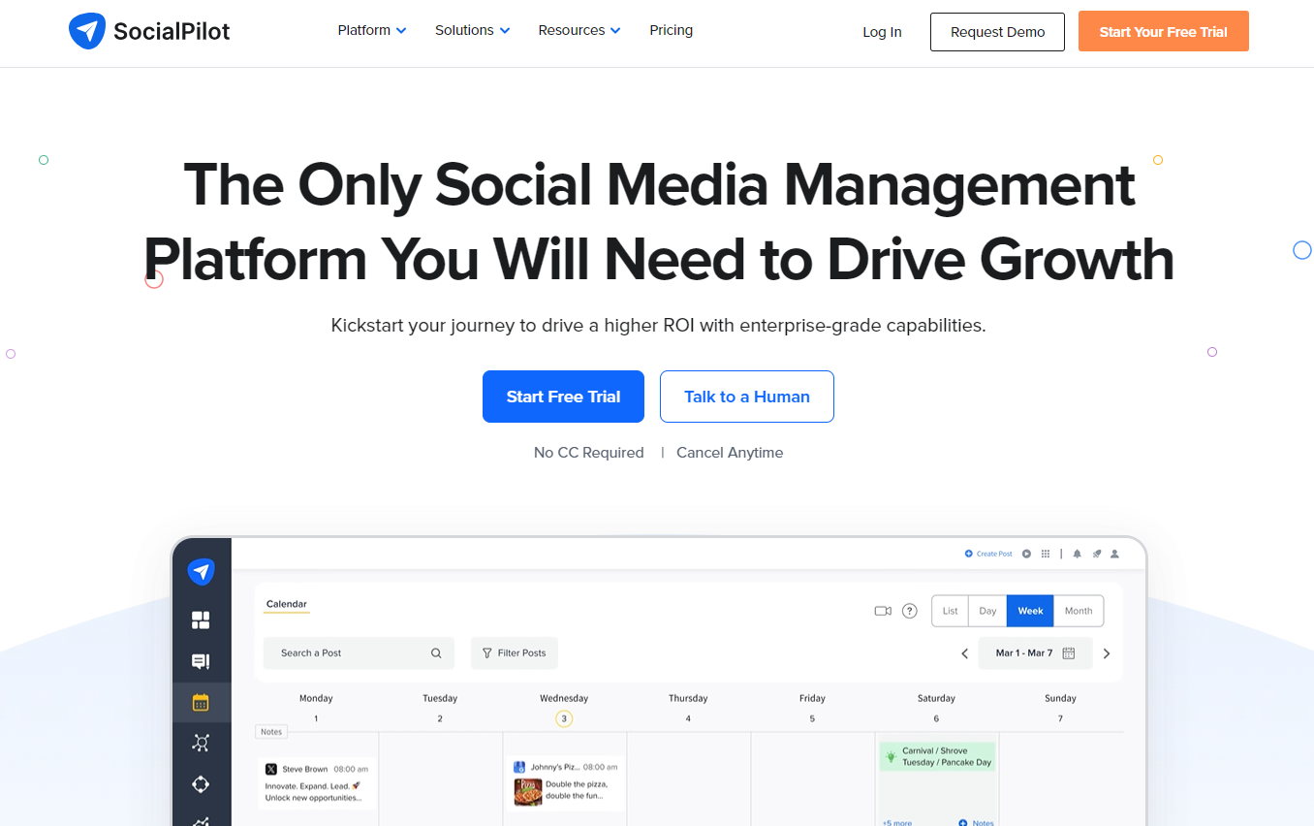Click the blue Start Free Trial button
1314x826 pixels.
563,397
